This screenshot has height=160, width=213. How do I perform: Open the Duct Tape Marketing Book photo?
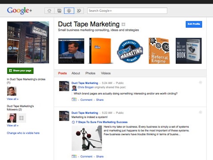click(189, 51)
